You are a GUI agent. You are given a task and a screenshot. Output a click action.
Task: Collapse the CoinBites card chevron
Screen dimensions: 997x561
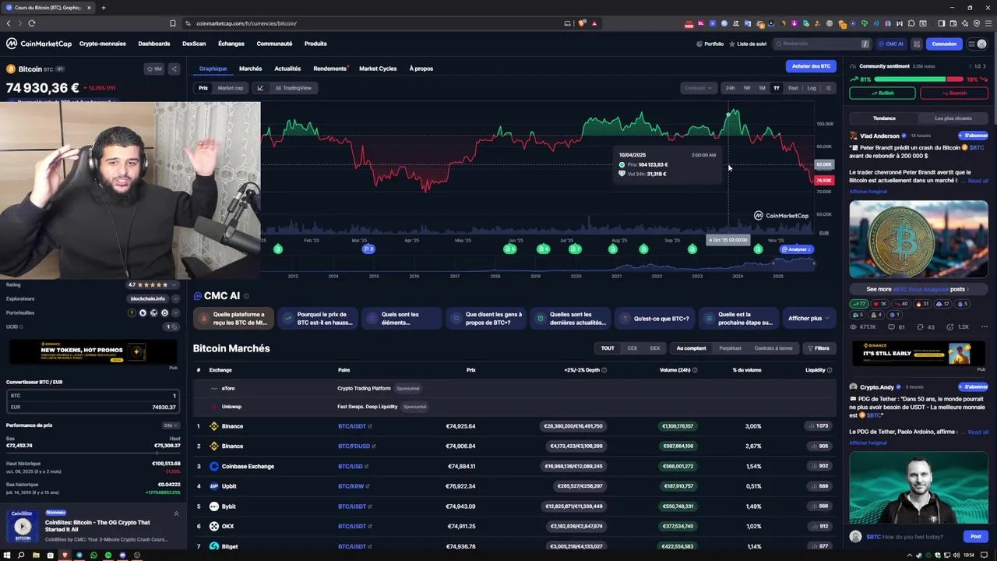click(176, 513)
